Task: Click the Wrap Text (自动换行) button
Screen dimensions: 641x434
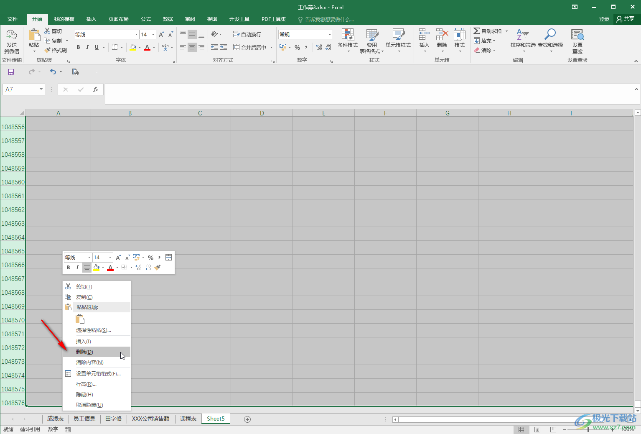Action: coord(247,35)
